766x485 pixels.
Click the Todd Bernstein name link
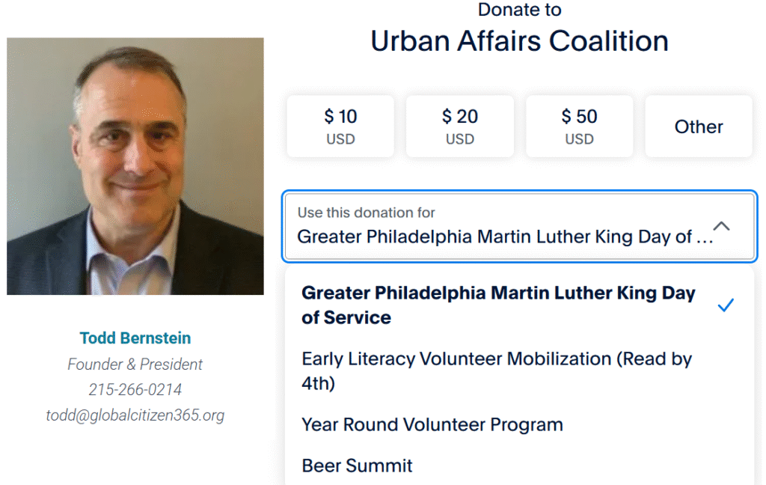point(135,338)
